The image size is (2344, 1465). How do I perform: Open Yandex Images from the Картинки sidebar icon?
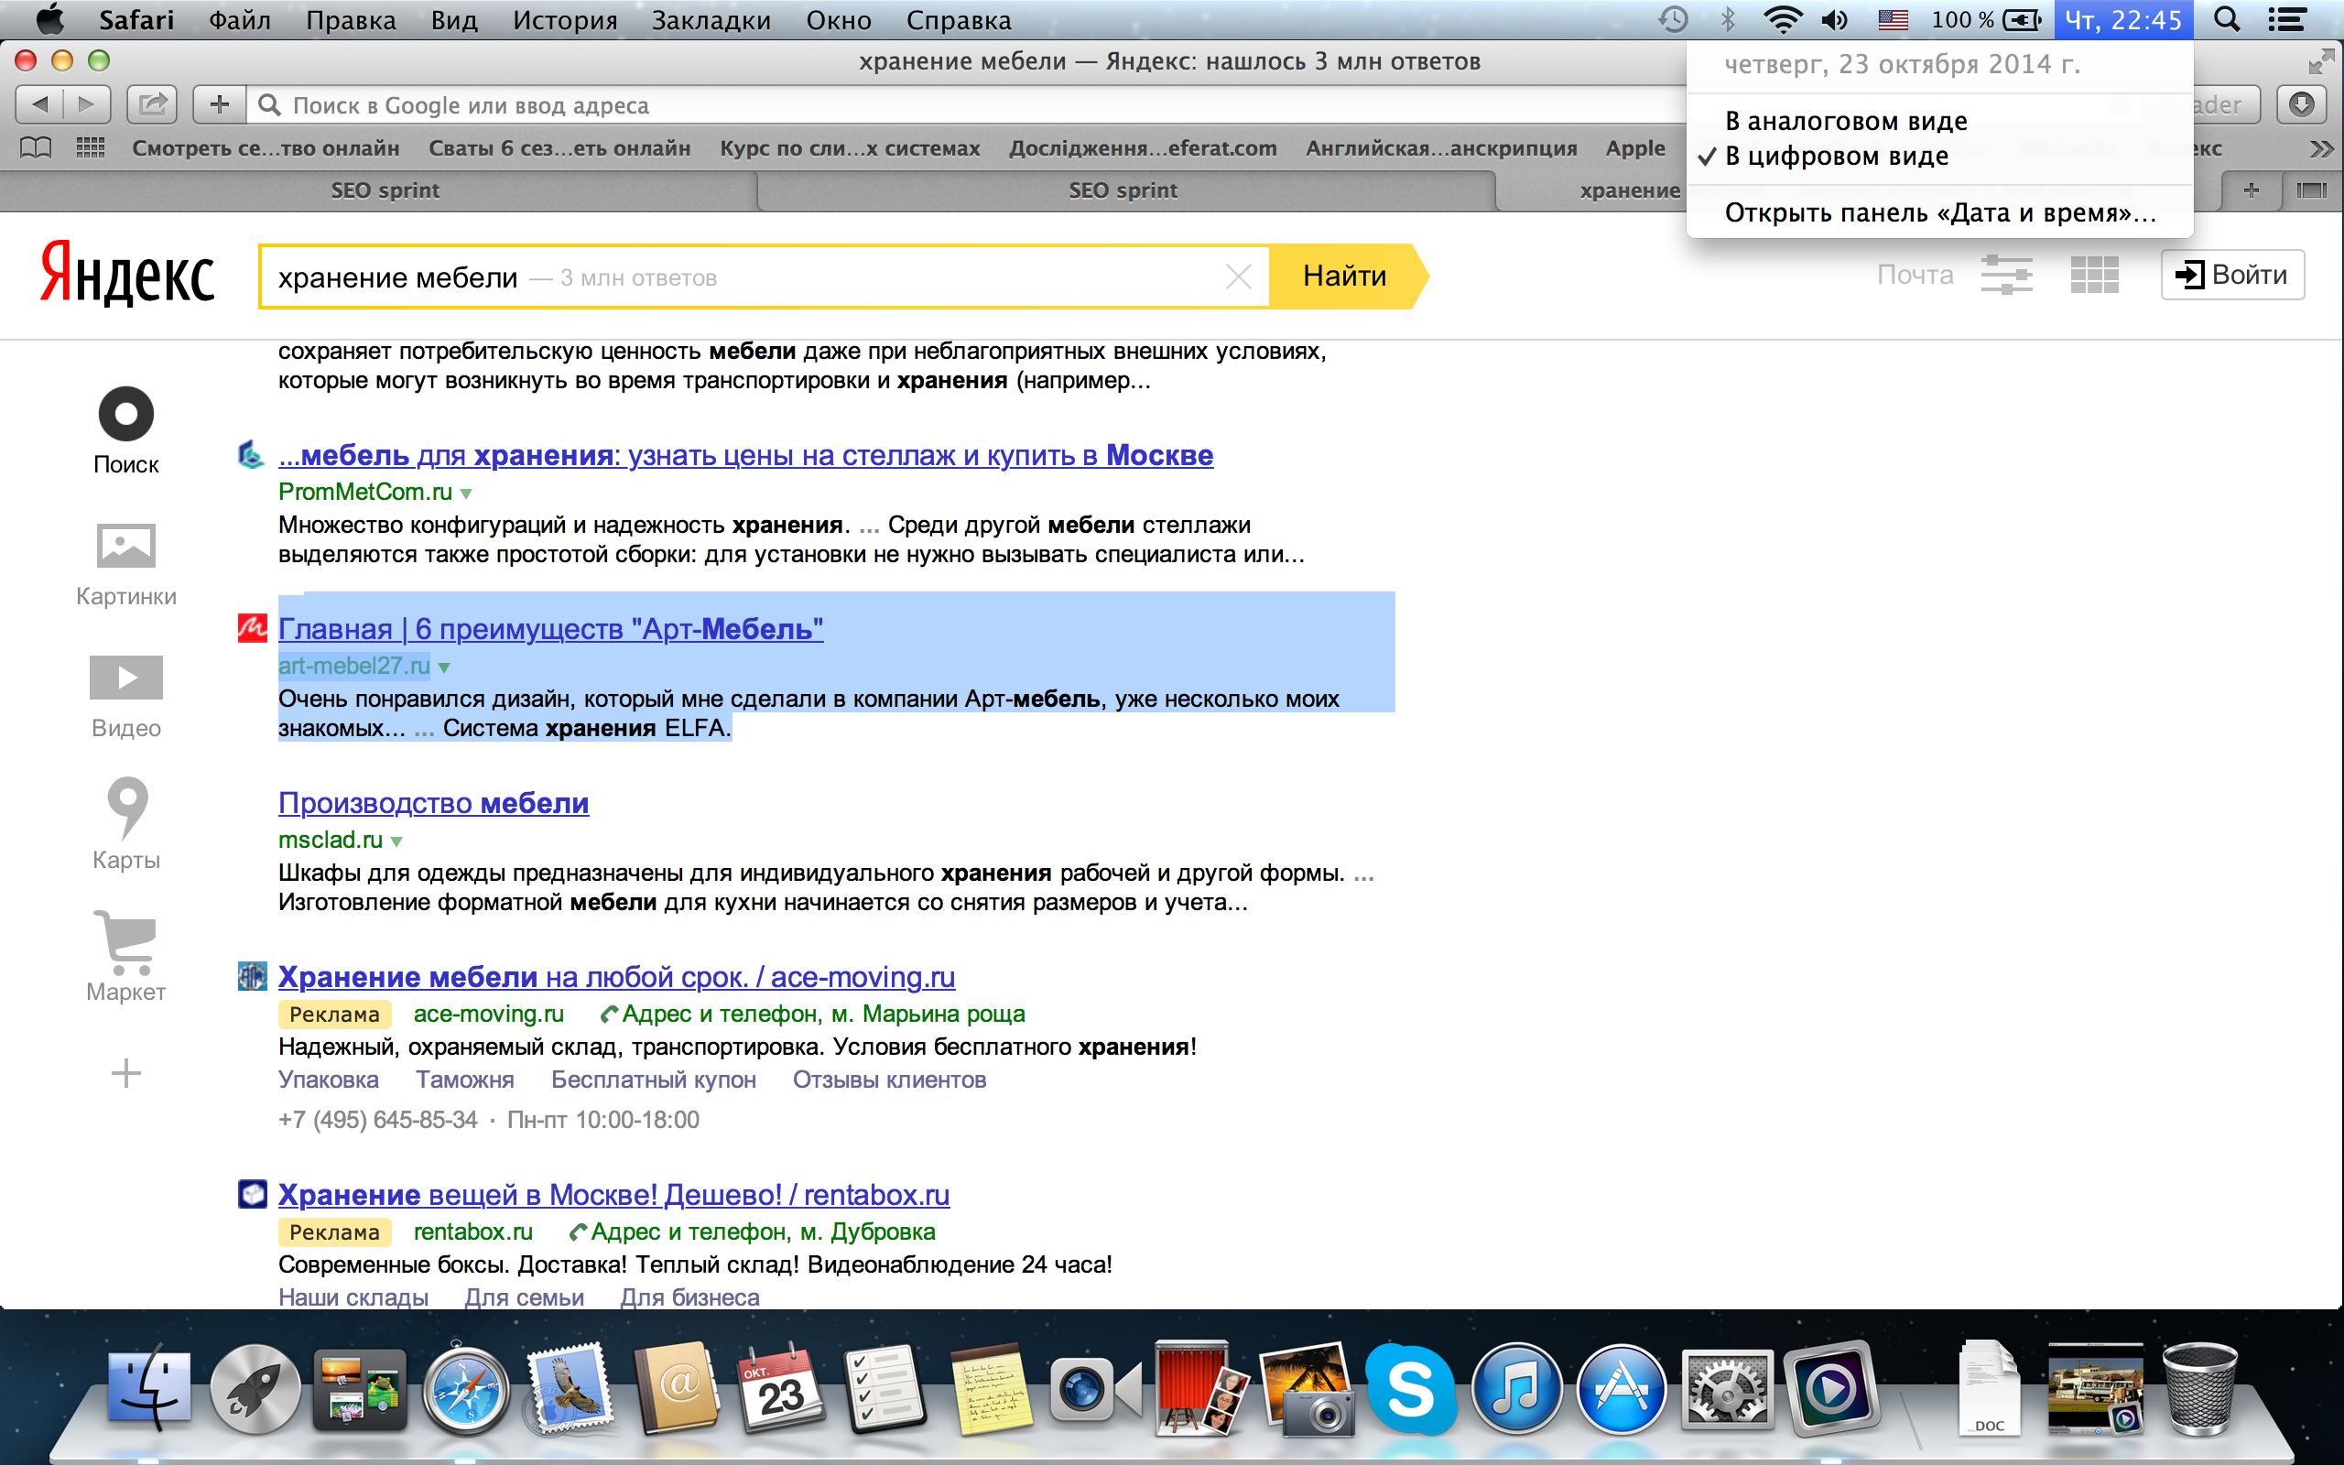[x=126, y=547]
